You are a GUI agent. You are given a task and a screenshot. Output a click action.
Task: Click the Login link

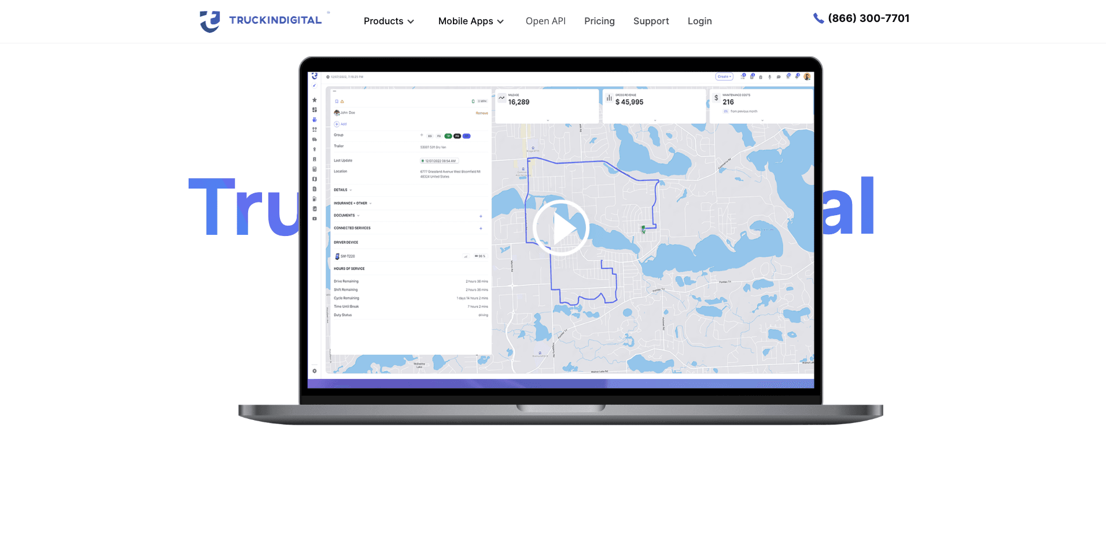[699, 21]
